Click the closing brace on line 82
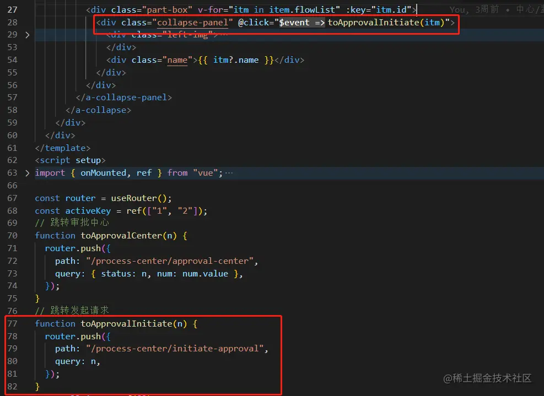Image resolution: width=544 pixels, height=396 pixels. click(37, 387)
